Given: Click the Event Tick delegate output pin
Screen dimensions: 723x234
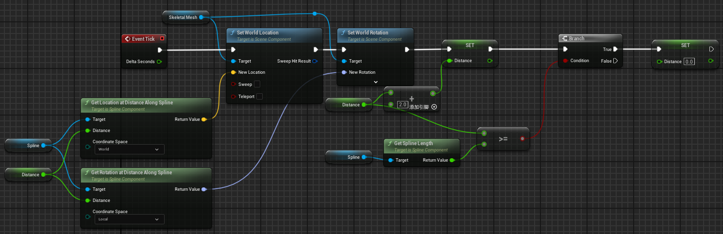Looking at the screenshot, I should (162, 38).
